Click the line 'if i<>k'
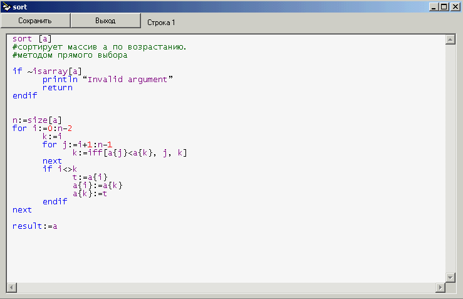 [x=60, y=169]
